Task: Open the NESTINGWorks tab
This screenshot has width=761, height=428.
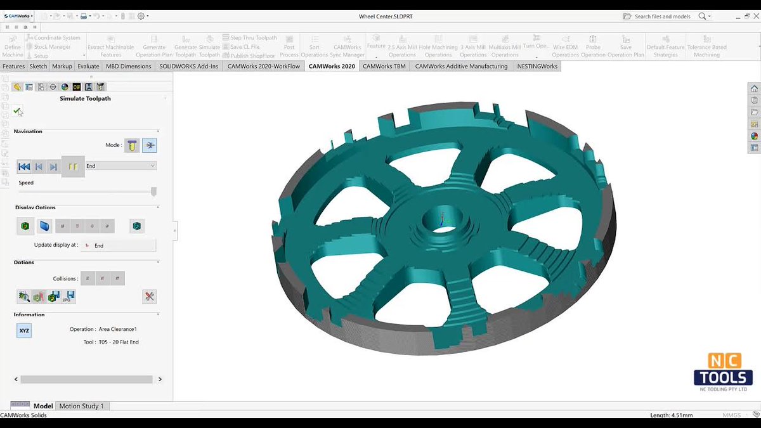Action: click(x=537, y=66)
